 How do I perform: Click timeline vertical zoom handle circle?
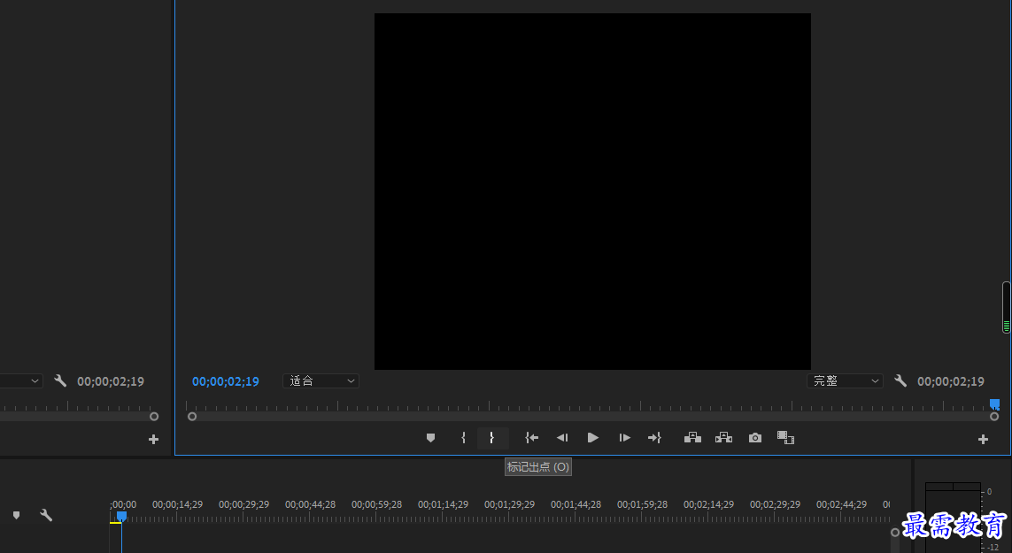[894, 533]
